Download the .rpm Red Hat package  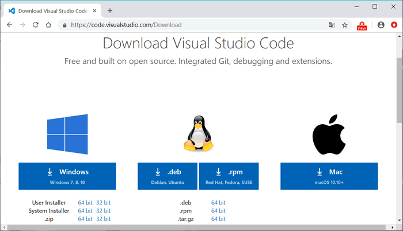pos(229,176)
